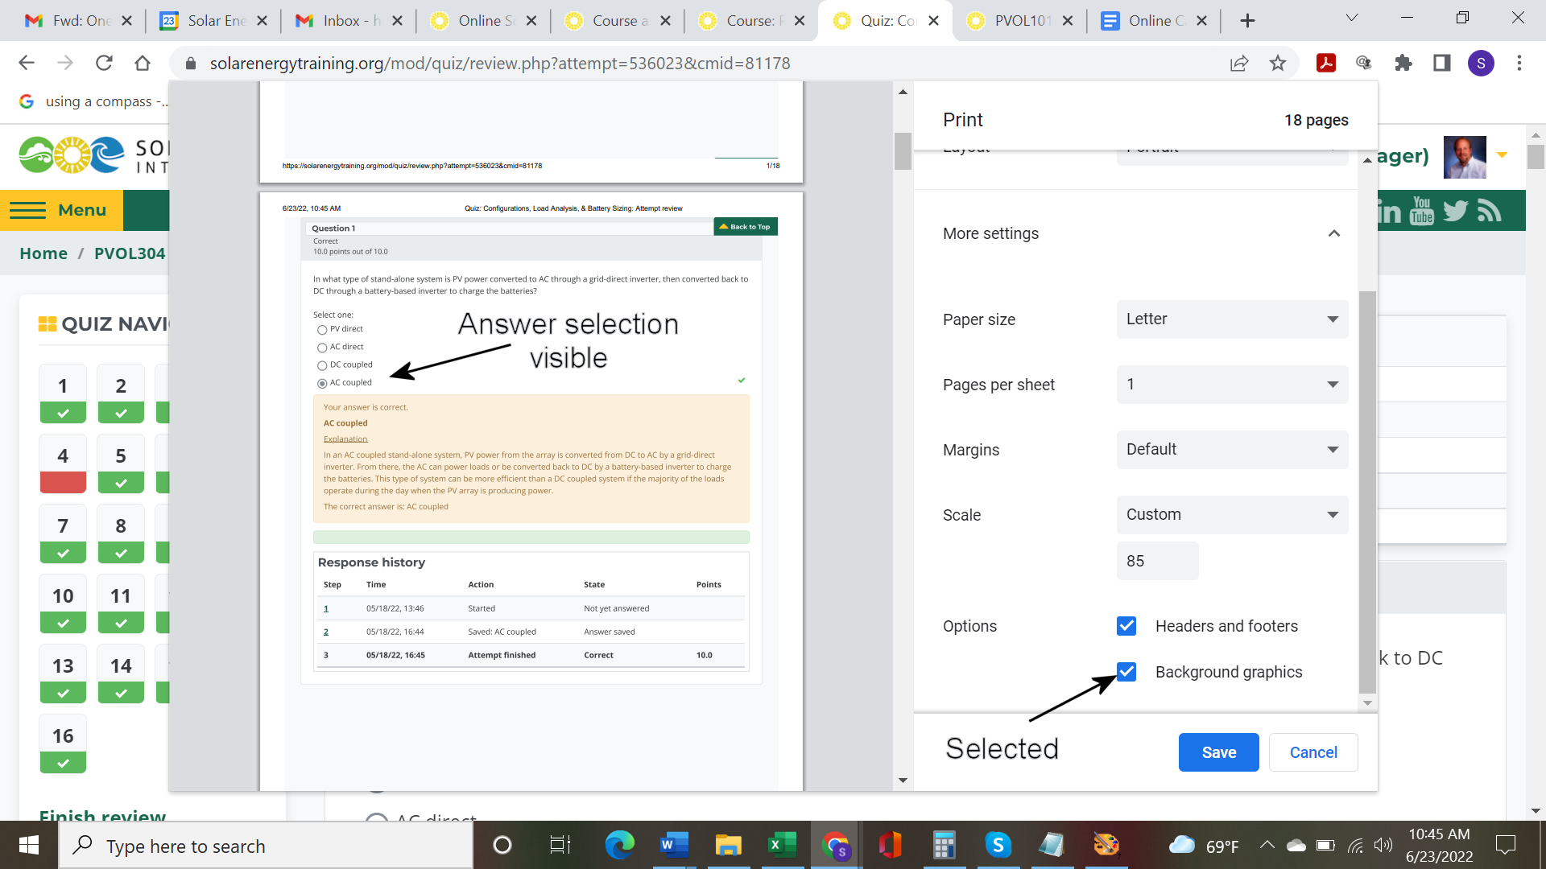Click the browser reload button
Viewport: 1546px width, 869px height.
tap(104, 63)
